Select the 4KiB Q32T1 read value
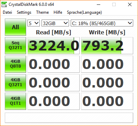This screenshot has width=138, height=126. click(x=54, y=83)
